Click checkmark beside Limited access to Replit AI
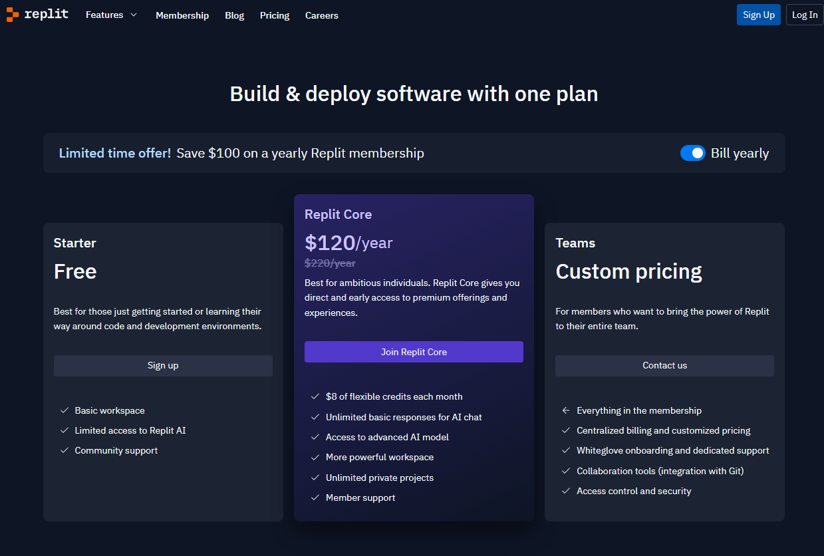The height and width of the screenshot is (556, 824). coord(65,430)
